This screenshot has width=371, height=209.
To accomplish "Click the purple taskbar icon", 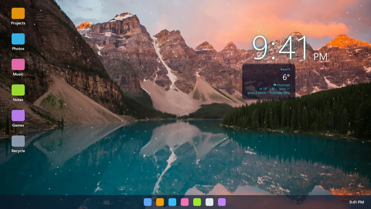I will click(x=222, y=202).
